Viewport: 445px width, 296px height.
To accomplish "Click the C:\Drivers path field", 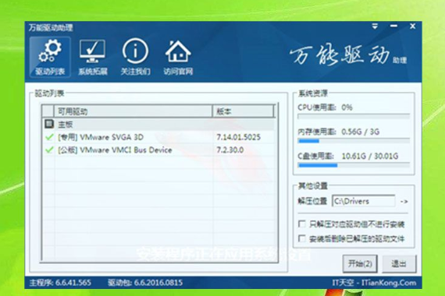I will [364, 201].
